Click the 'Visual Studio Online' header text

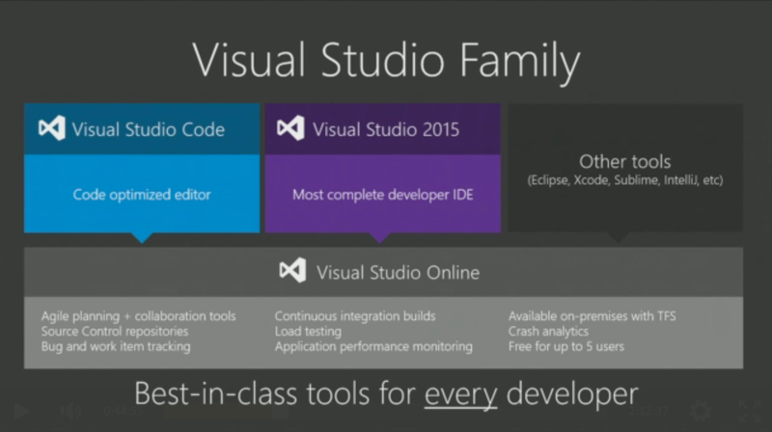pyautogui.click(x=398, y=273)
